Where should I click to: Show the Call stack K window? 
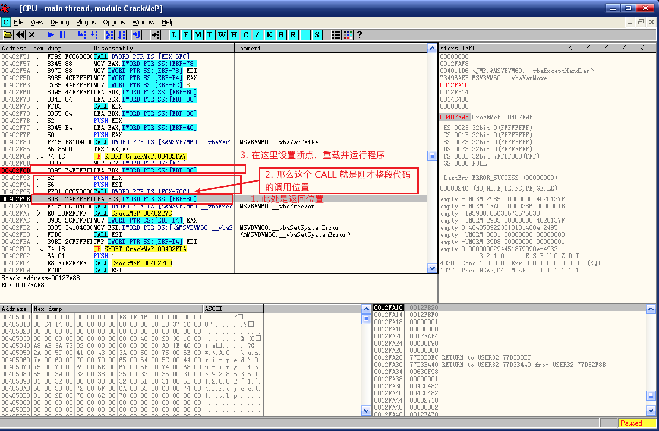(x=269, y=35)
